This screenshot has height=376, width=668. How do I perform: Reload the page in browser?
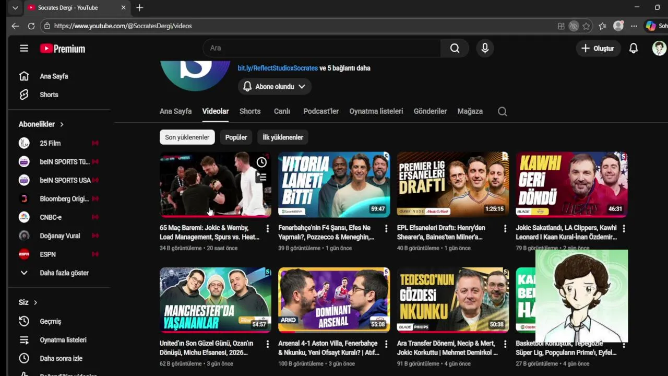click(x=31, y=26)
